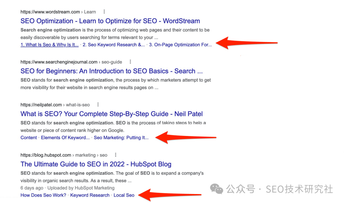
Task: Select the HubSpot 'Keyword Research' sitelink
Action: tap(90, 195)
